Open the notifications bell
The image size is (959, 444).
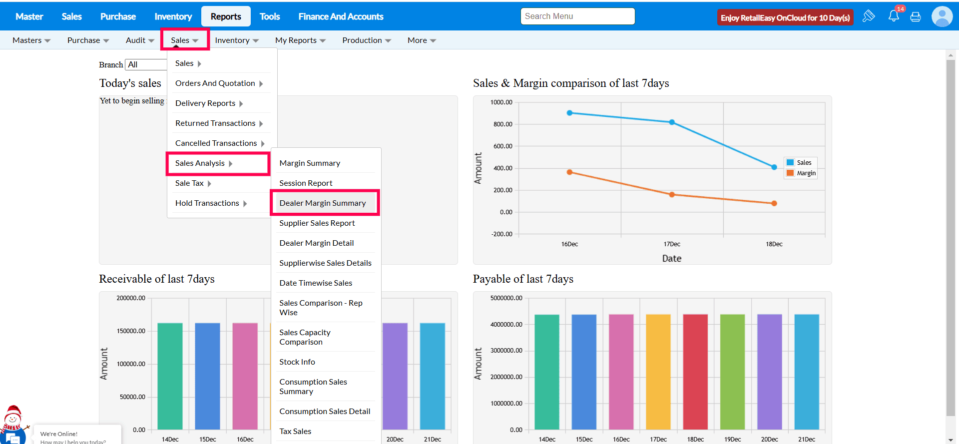coord(894,16)
